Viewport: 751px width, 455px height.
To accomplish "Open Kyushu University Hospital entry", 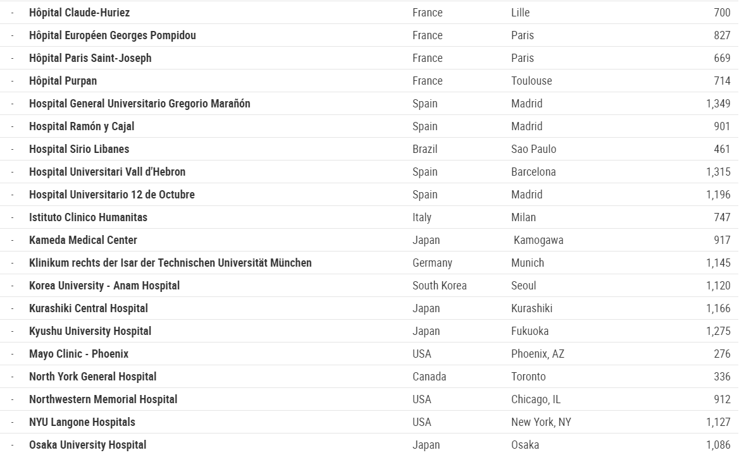I will 90,331.
